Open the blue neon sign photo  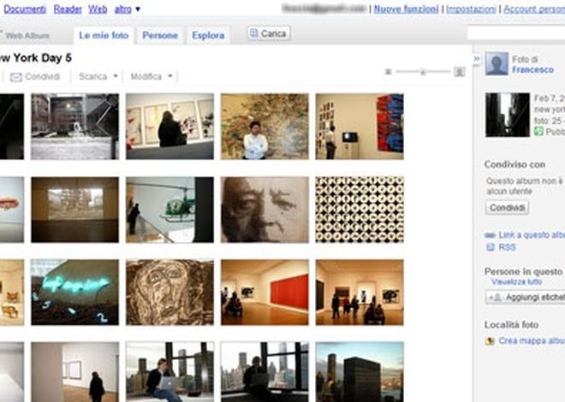[74, 293]
